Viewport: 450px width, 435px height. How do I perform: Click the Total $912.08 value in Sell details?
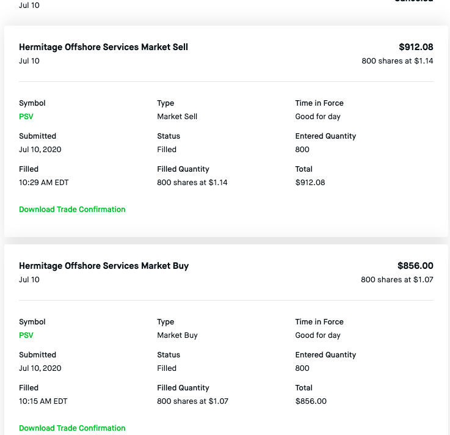click(311, 183)
